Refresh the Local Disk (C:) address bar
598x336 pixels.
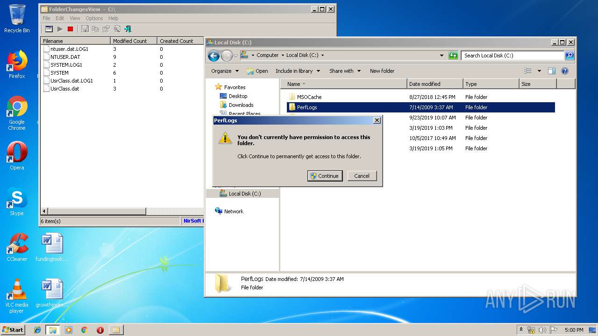pos(453,56)
